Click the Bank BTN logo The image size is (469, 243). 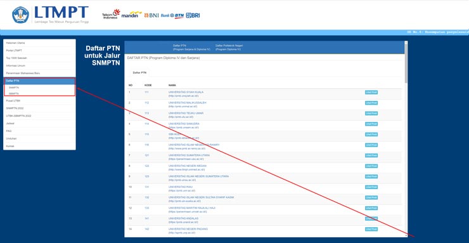172,15
